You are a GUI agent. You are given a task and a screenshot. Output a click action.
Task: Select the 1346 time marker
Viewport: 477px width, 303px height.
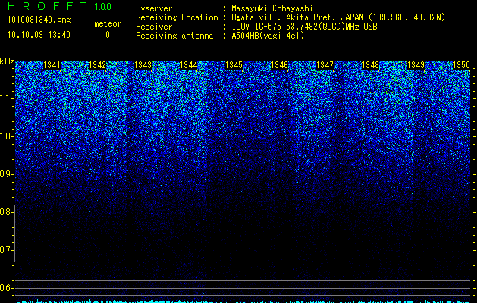click(280, 65)
